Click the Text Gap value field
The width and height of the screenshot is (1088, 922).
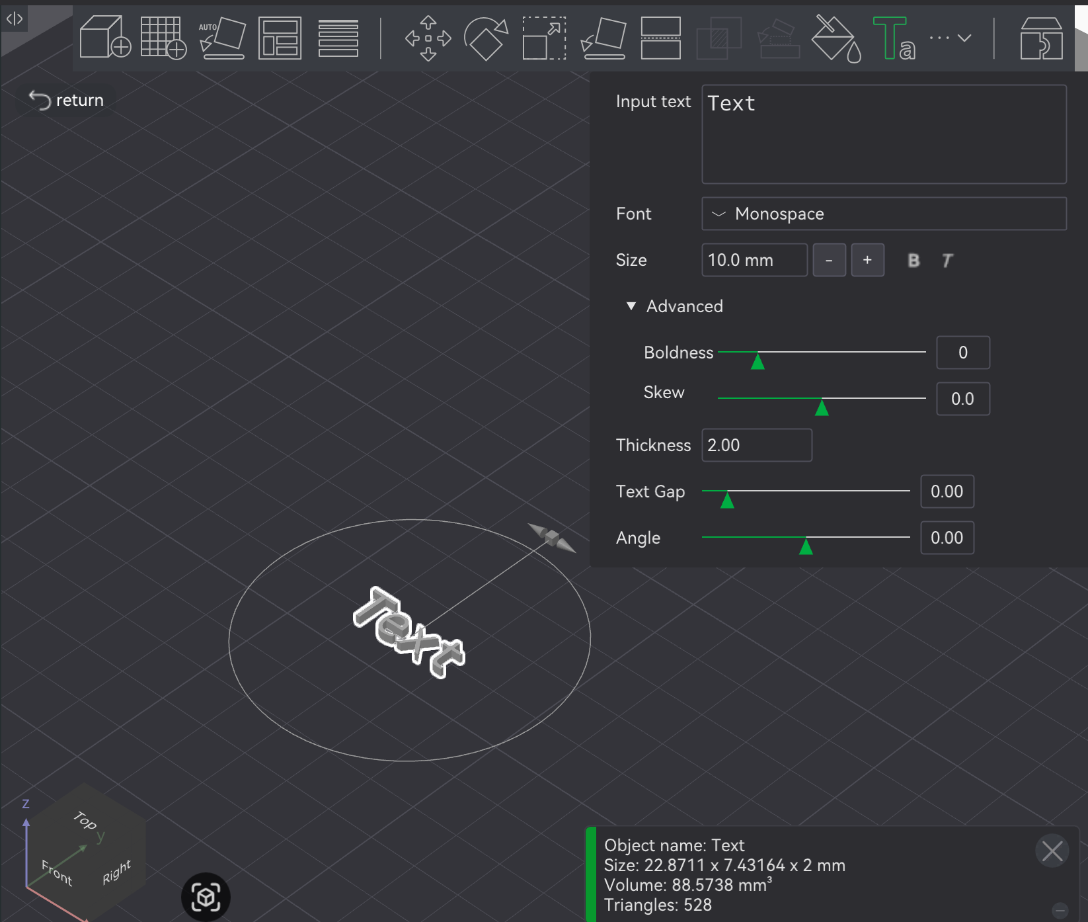pyautogui.click(x=947, y=491)
